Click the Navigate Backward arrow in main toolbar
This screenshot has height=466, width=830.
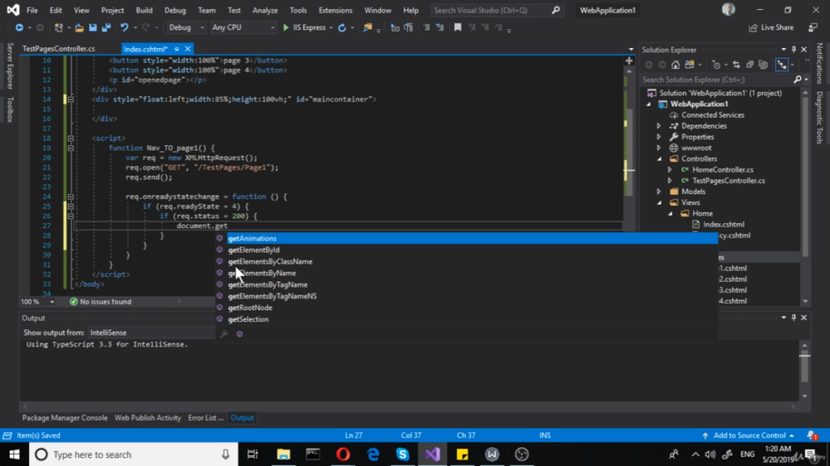tap(19, 27)
